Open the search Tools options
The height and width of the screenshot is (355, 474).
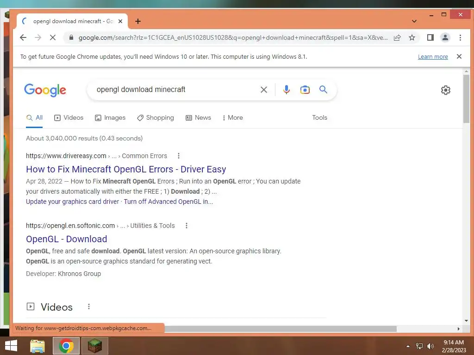tap(319, 118)
